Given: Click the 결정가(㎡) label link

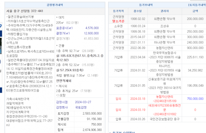Looking at the screenshot, I should pyautogui.click(x=63, y=33).
